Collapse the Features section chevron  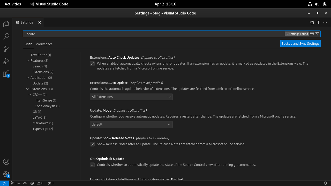point(28,60)
